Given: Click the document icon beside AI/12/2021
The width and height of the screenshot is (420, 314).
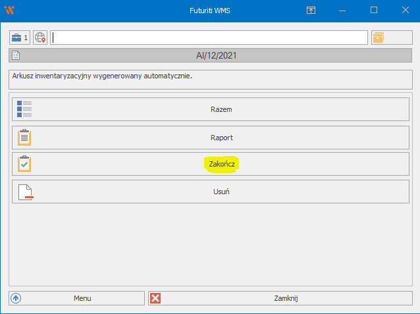Looking at the screenshot, I should point(16,56).
